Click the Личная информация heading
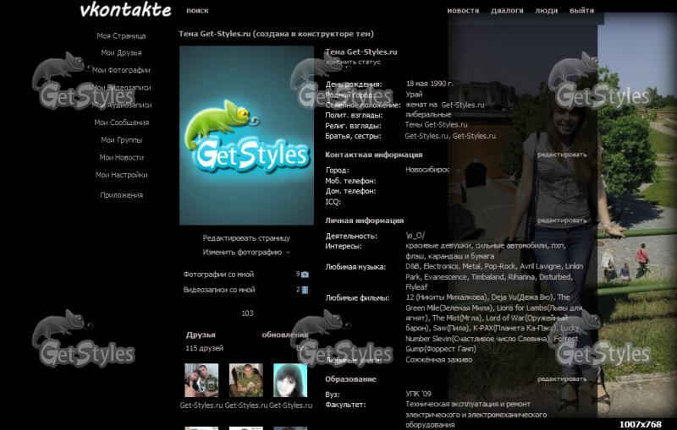This screenshot has height=430, width=677. click(x=365, y=220)
